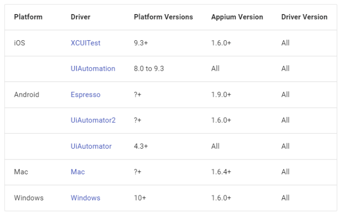Click the iOS platform cell

pyautogui.click(x=19, y=43)
